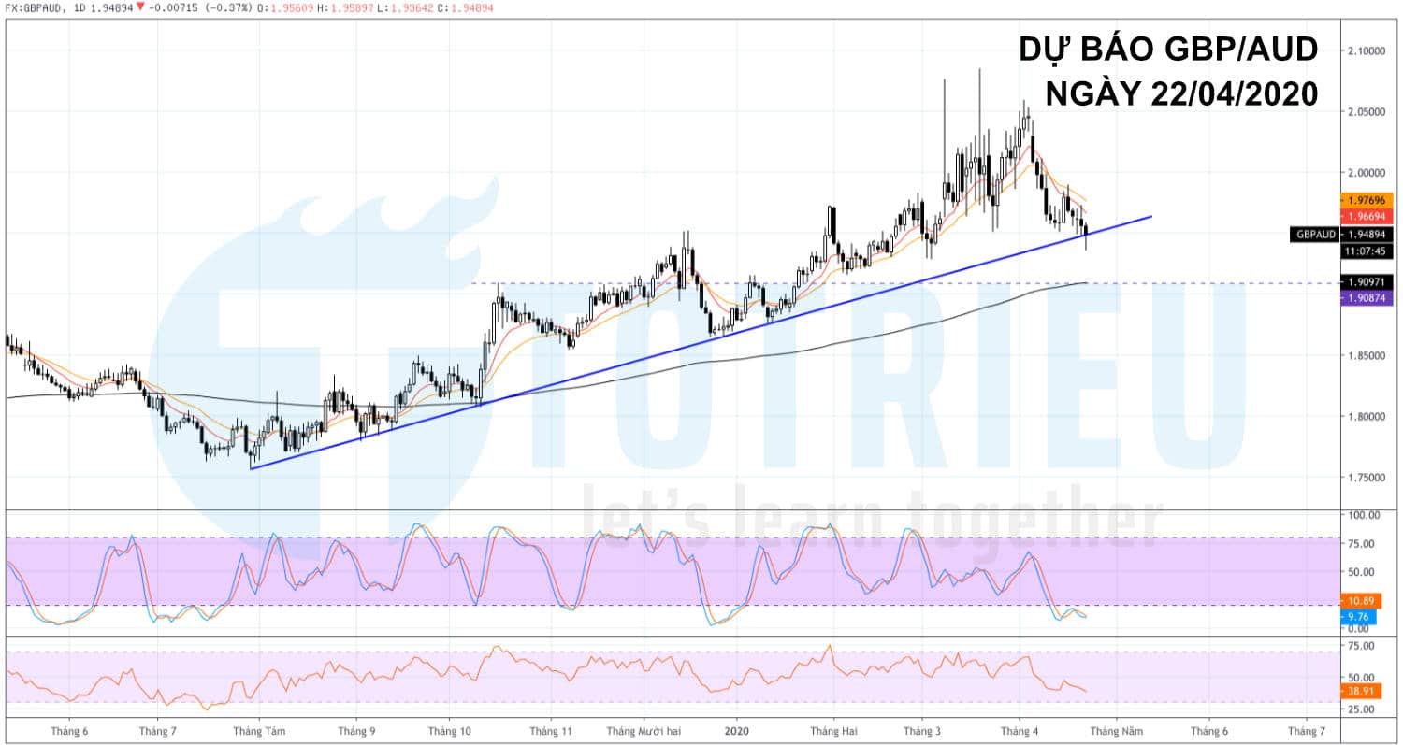
Task: Select the red 1.96694 moving average price label
Action: click(1366, 215)
